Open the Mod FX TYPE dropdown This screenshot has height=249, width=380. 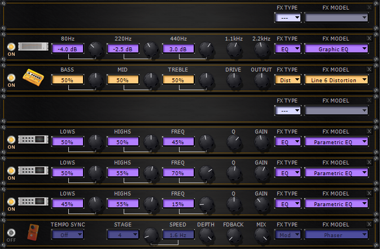288,234
